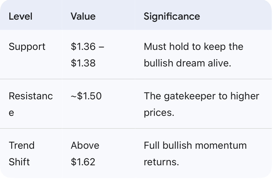The image size is (273, 179).
Task: Click the Significance column header
Action: (x=172, y=16)
